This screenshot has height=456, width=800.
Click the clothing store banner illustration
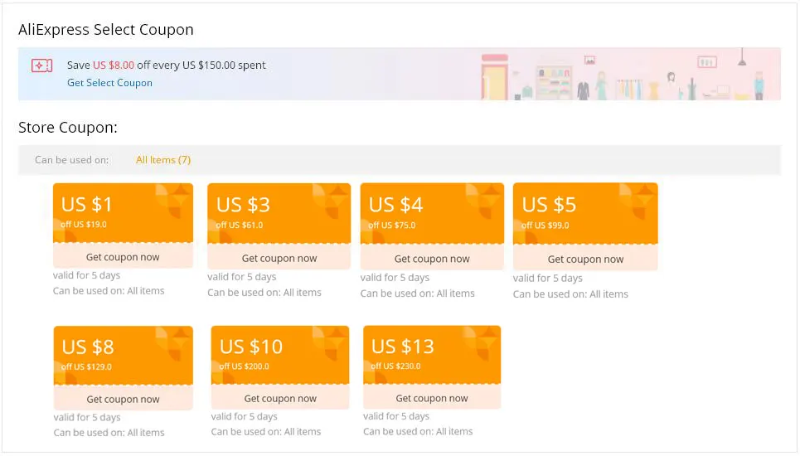[630, 76]
